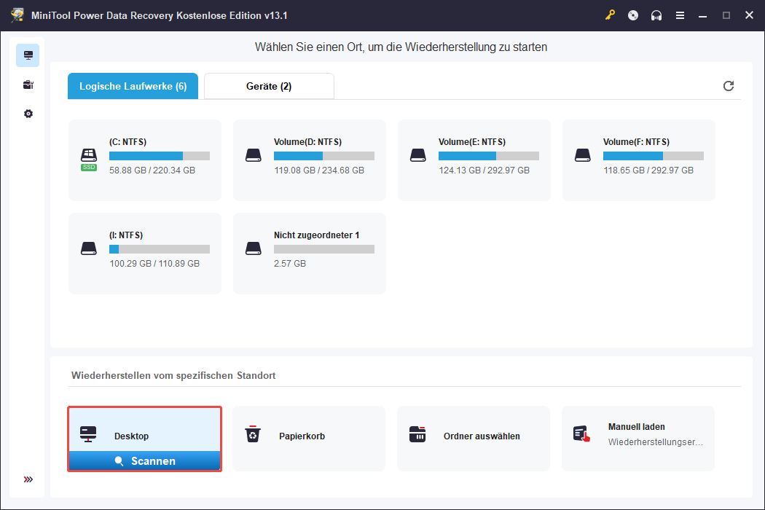
Task: Click the Volume E: usage bar
Action: (x=489, y=156)
